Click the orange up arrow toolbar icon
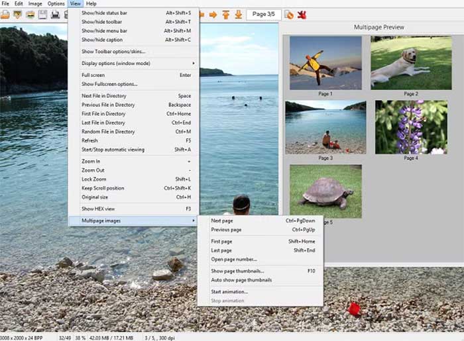This screenshot has width=464, height=341. tap(226, 14)
